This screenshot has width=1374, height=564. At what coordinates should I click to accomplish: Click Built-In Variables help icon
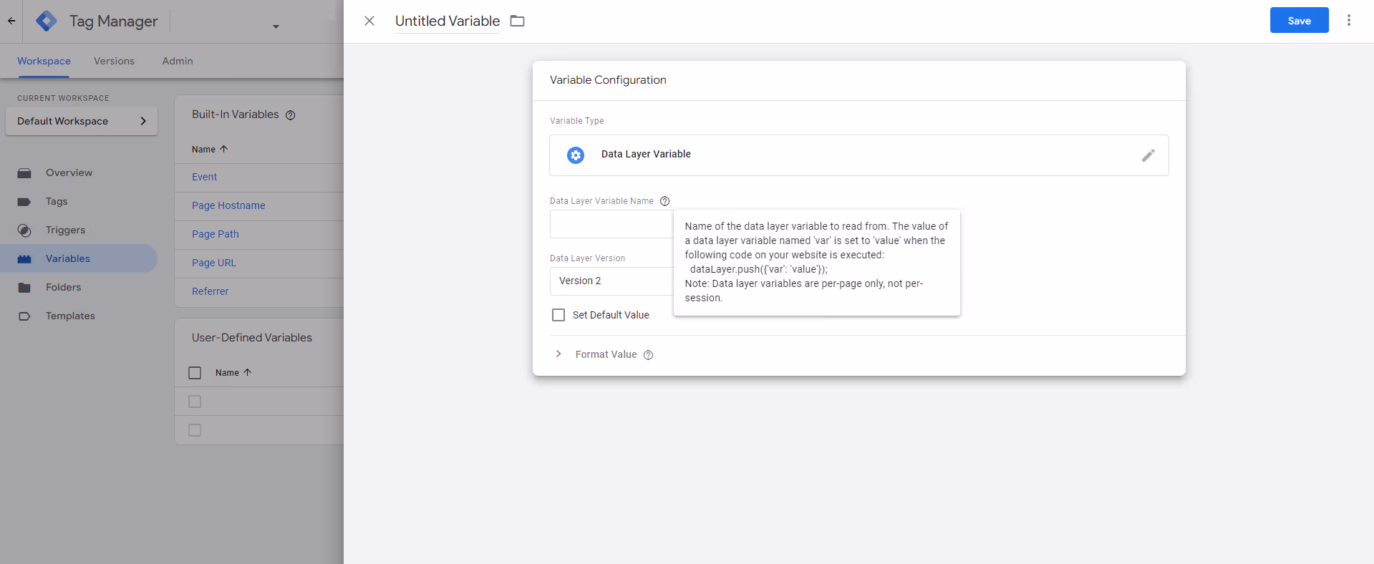tap(290, 115)
